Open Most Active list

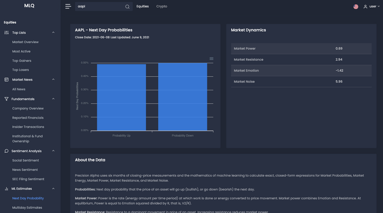[x=21, y=52]
